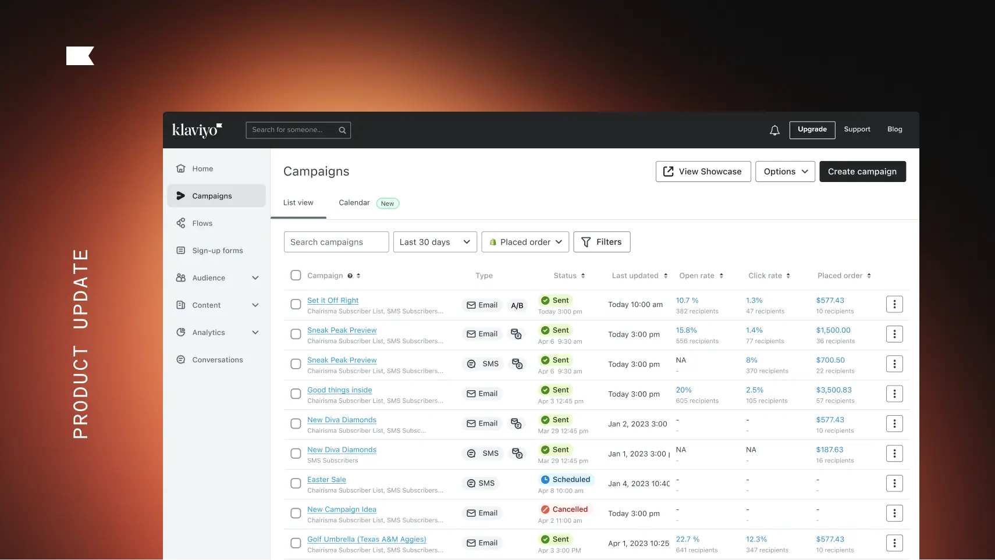Check the Easter Sale checkbox
This screenshot has width=995, height=560.
pos(296,483)
